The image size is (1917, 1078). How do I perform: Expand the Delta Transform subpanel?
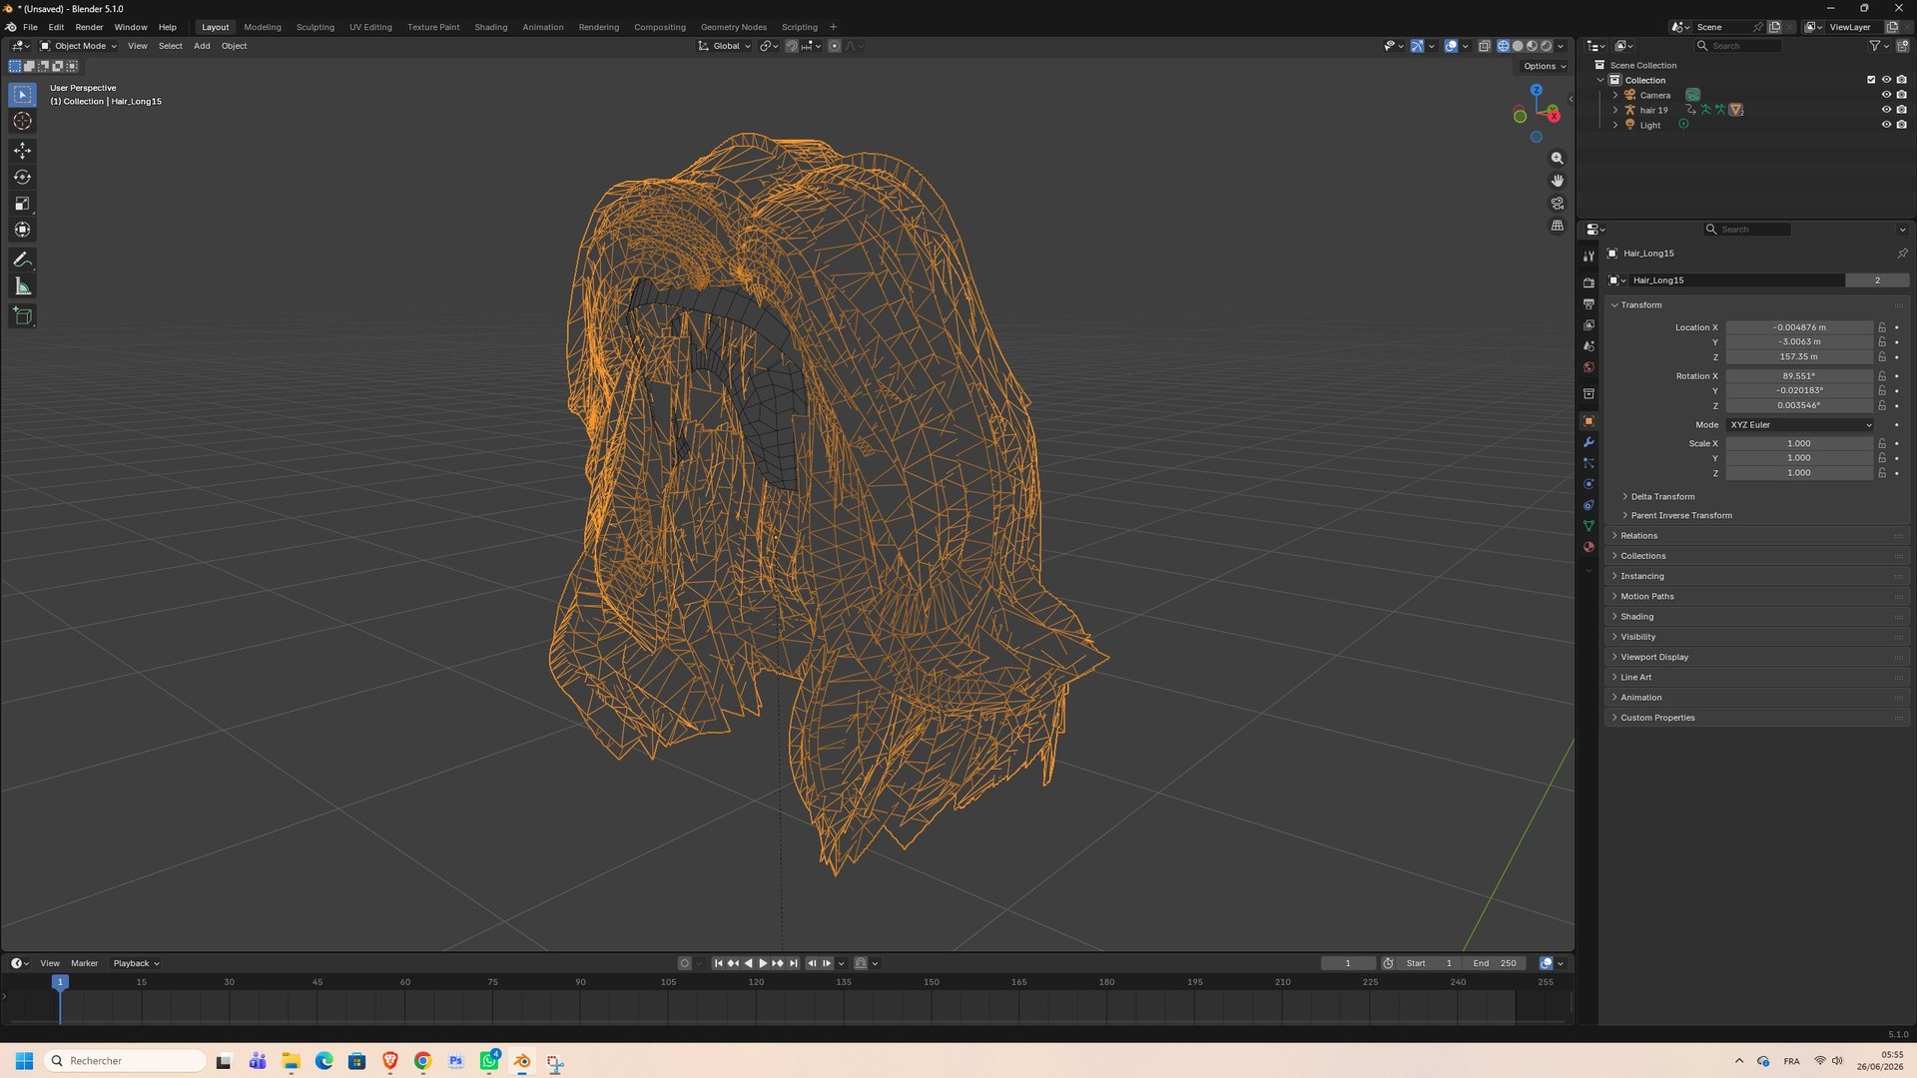(1662, 497)
